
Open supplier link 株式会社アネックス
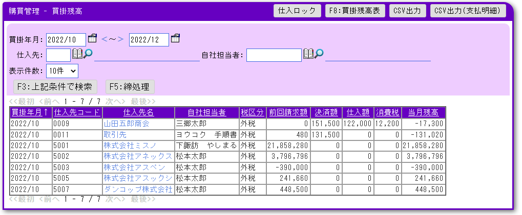138,157
